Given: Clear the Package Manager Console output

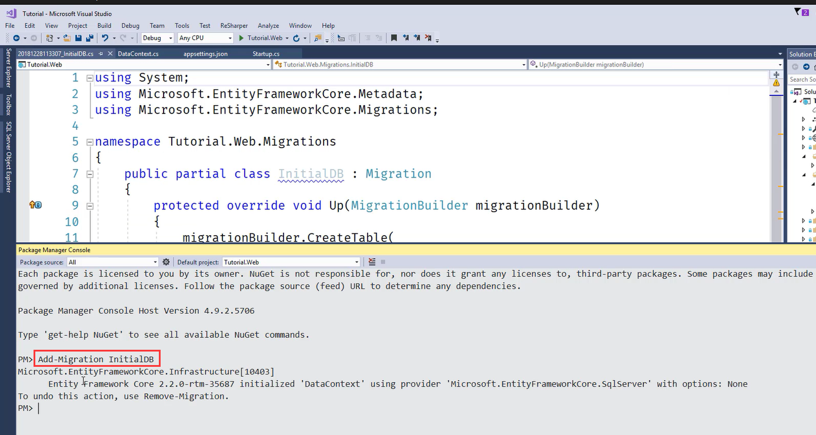Looking at the screenshot, I should (x=372, y=262).
